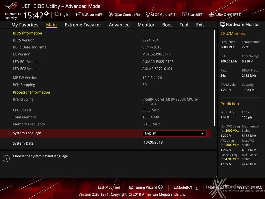Switch to Extreme Tweaker tab
Screen dimensions: 265x199
point(83,25)
